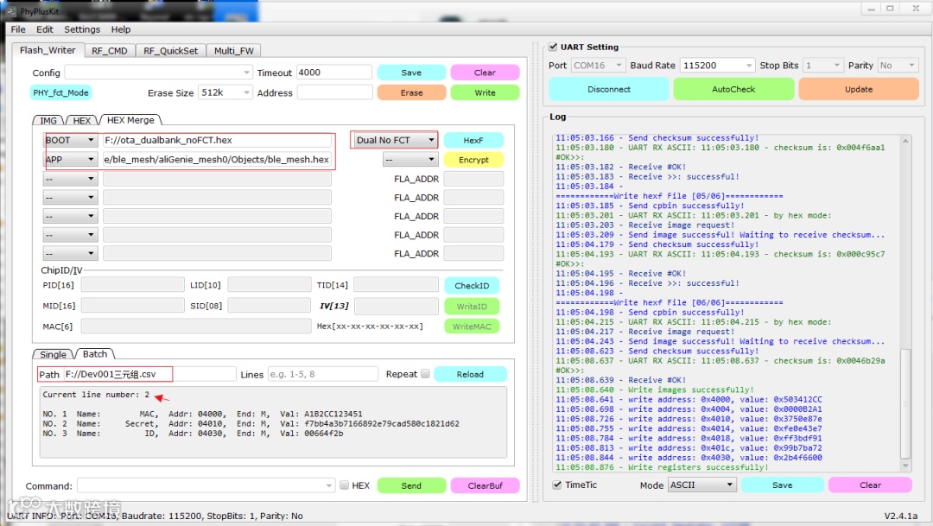The width and height of the screenshot is (933, 526).
Task: Switch to the Multi_FW tab
Action: tap(234, 51)
